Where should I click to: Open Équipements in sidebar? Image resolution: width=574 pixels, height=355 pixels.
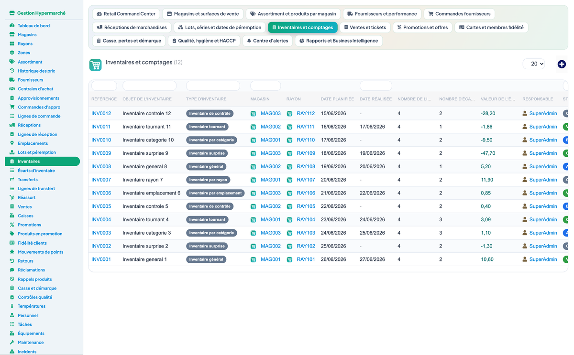coord(31,333)
